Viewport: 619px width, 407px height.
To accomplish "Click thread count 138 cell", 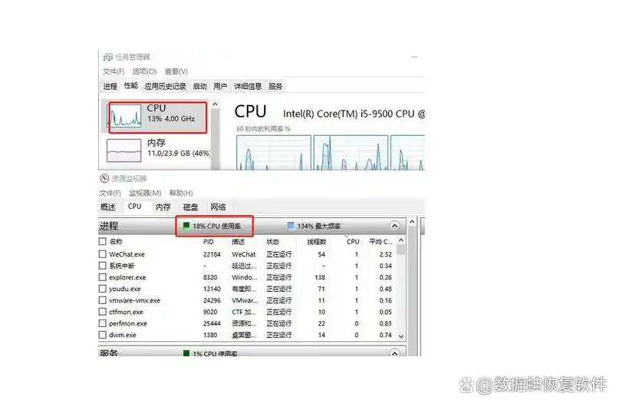I will [x=320, y=277].
